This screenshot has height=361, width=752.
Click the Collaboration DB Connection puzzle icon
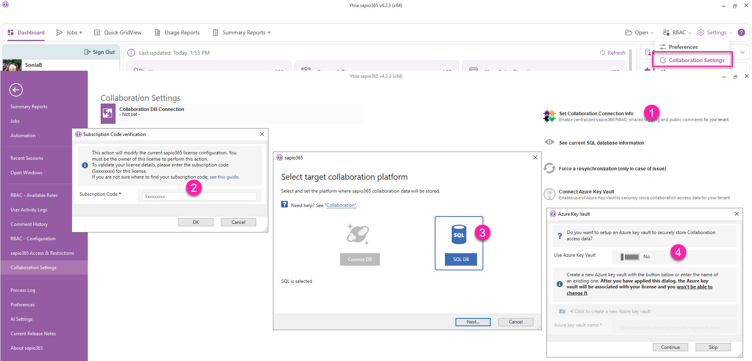(x=108, y=113)
